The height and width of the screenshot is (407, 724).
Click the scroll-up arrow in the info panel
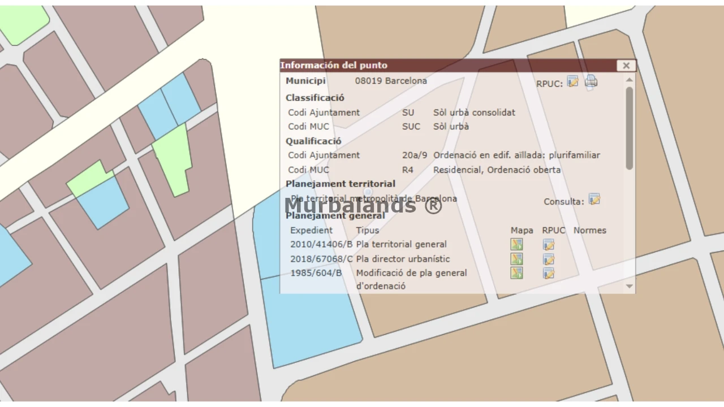click(x=629, y=80)
